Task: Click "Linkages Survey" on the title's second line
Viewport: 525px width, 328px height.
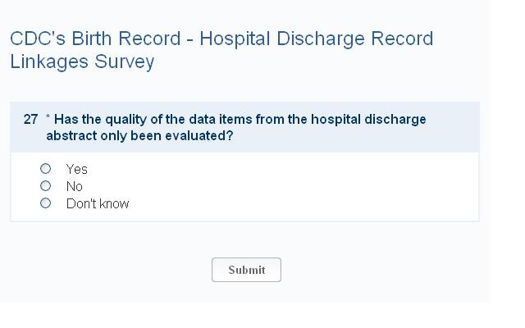Action: (82, 61)
